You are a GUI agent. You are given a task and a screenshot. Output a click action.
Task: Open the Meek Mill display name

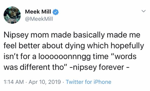[x=38, y=12]
